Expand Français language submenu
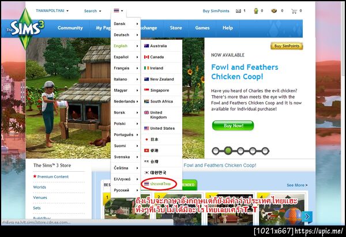This screenshot has height=237, width=346. point(126,68)
